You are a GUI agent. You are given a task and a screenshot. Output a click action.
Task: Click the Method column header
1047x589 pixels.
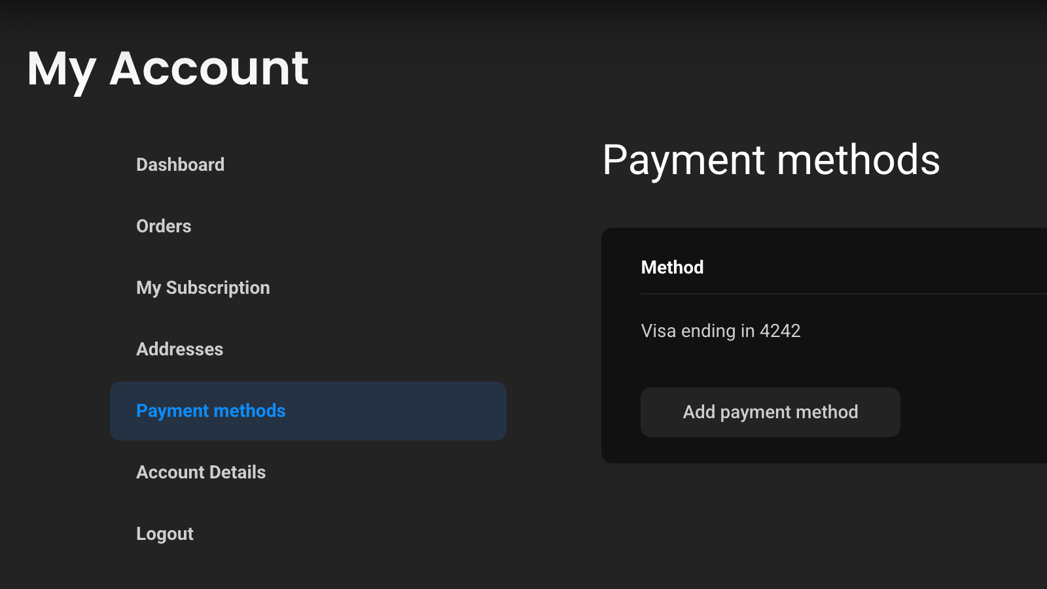(672, 267)
